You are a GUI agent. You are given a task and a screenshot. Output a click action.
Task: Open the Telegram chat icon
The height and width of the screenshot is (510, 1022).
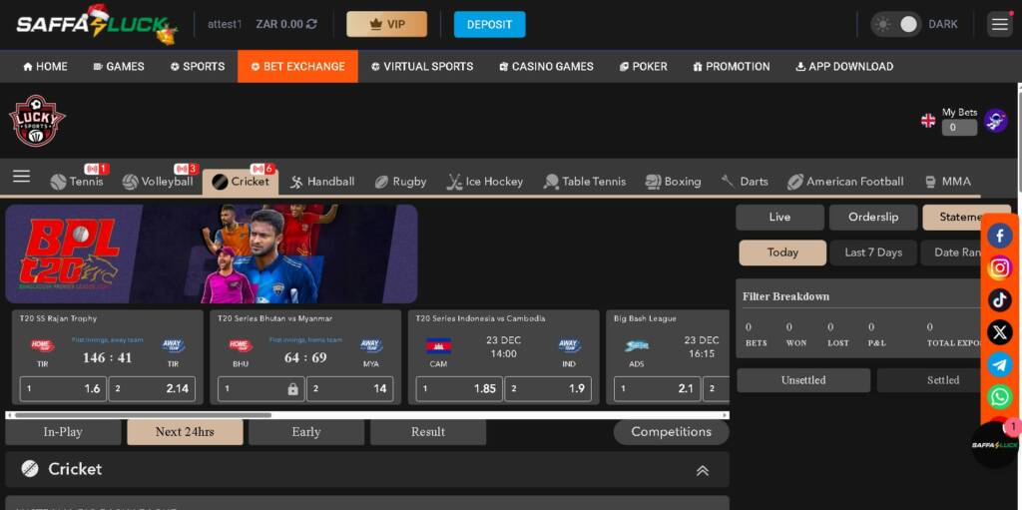[x=999, y=365]
